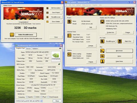Click the Batch Run icon in Pro Tools
The width and height of the screenshot is (137, 103).
pos(120,41)
